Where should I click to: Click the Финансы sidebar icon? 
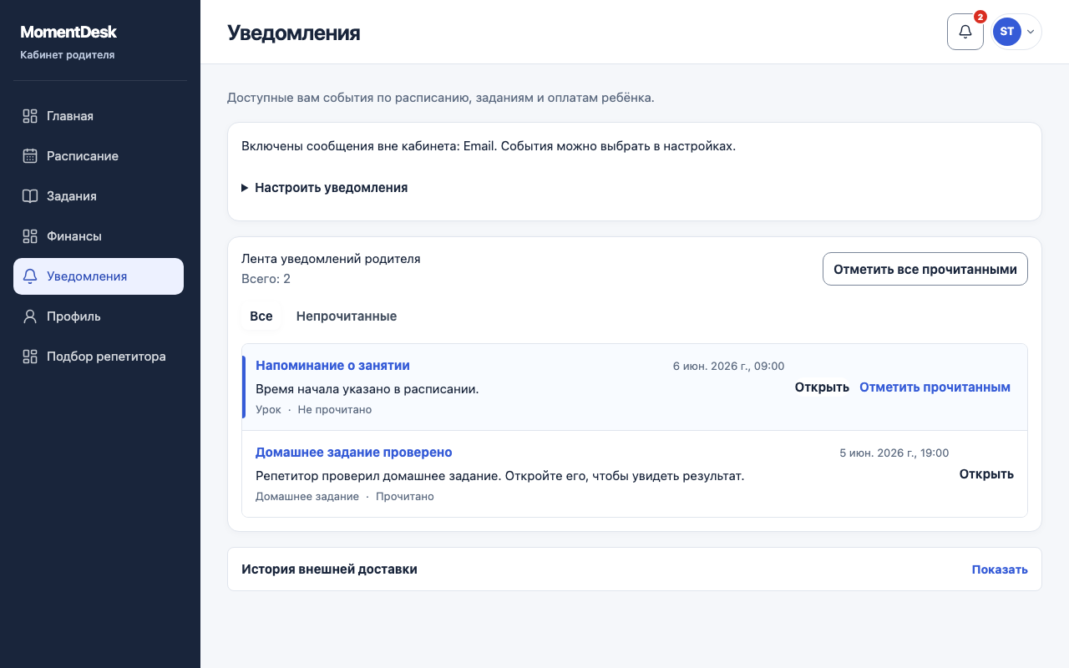point(30,236)
